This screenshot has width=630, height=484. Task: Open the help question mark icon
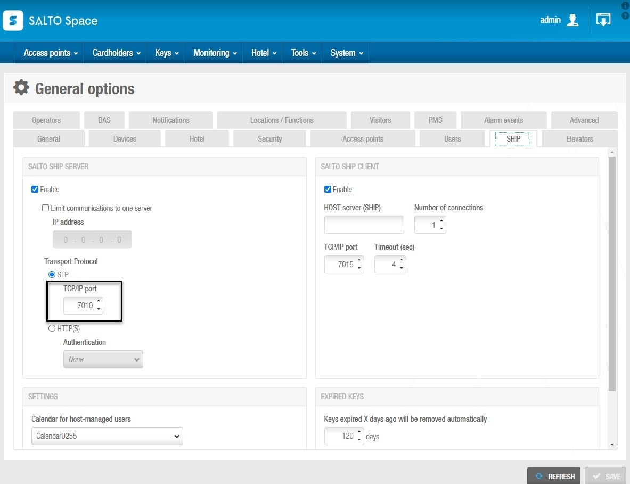(625, 15)
